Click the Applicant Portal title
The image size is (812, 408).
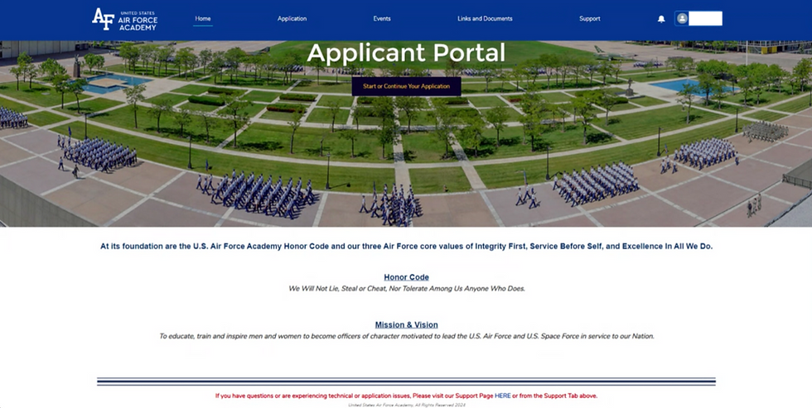tap(406, 53)
